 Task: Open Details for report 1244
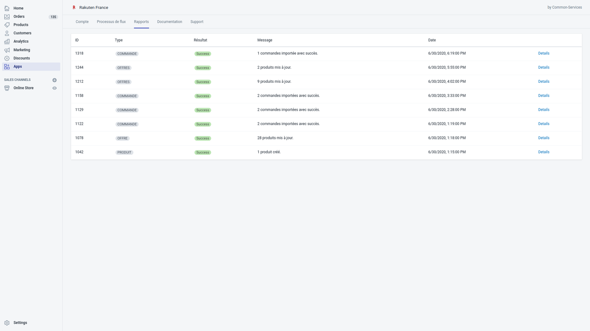point(544,67)
